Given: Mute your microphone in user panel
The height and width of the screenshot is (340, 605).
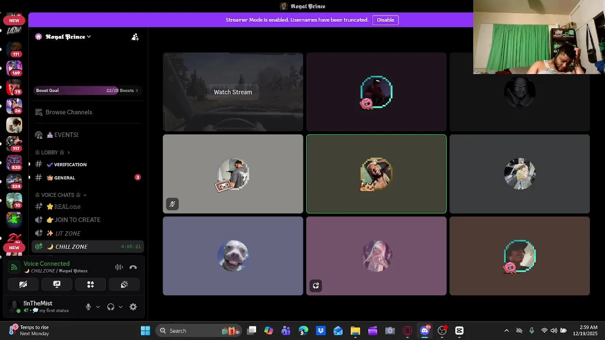Looking at the screenshot, I should click(88, 307).
